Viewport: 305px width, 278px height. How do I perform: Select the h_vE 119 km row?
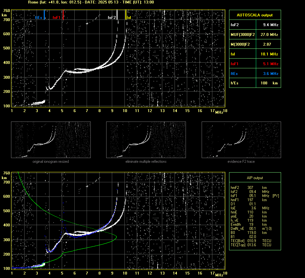[249, 220]
